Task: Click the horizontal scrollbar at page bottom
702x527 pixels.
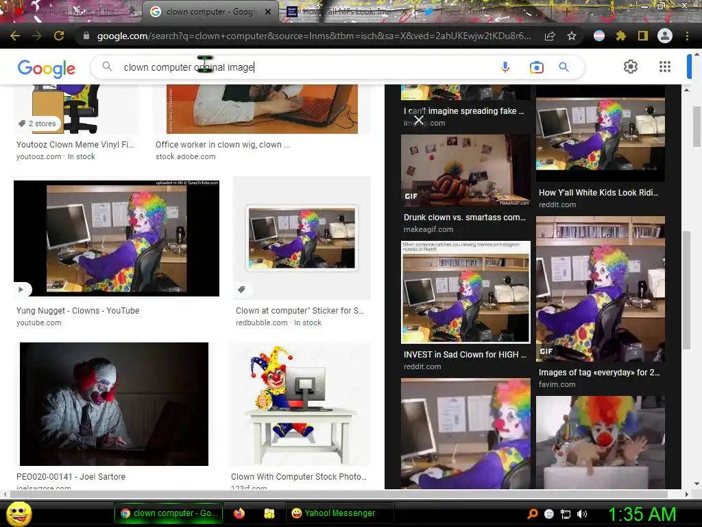Action: [x=339, y=494]
